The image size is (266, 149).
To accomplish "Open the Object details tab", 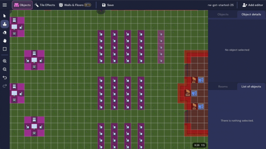I will [x=251, y=14].
